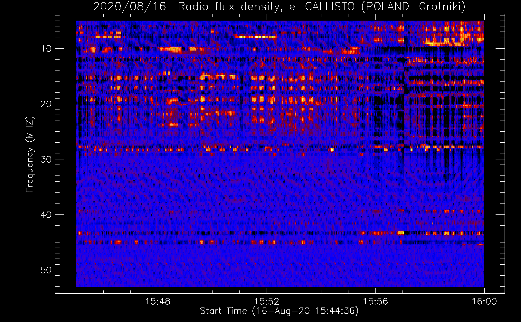This screenshot has width=521, height=322.
Task: Click the 50 frequency tick label
Action: tap(46, 270)
